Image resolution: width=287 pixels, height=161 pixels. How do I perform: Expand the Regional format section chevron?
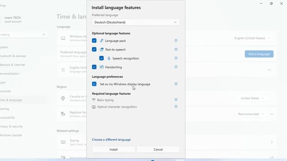[272, 114]
